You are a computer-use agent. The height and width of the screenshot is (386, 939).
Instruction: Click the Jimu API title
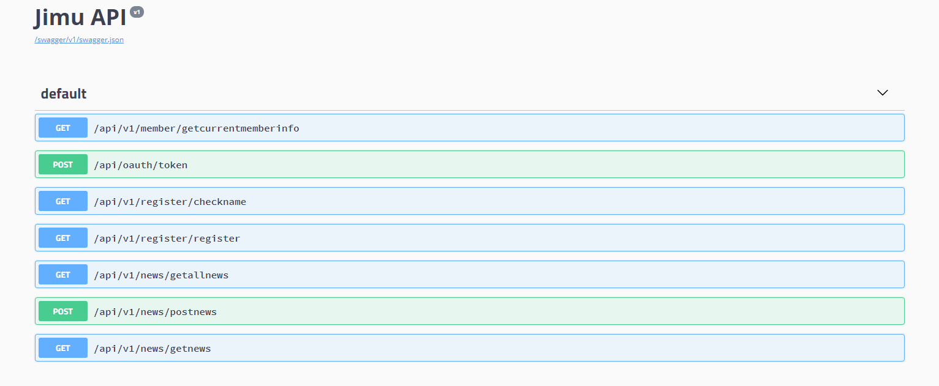coord(80,17)
